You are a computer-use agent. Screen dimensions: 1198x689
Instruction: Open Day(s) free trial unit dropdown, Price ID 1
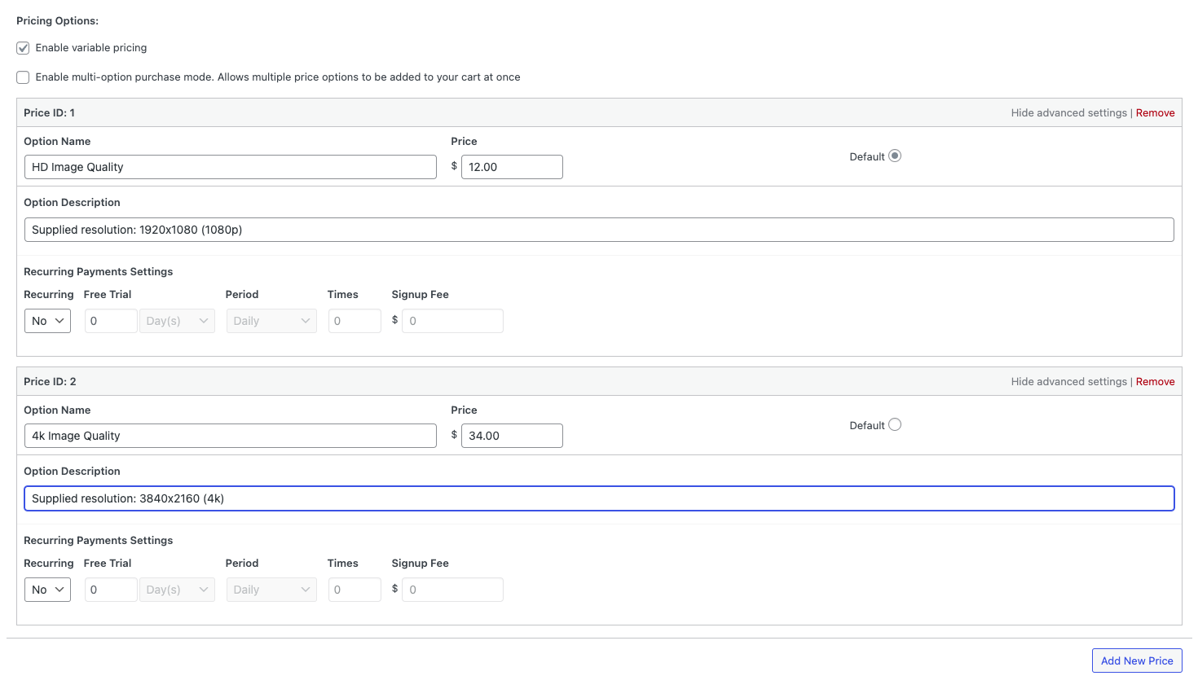click(x=177, y=321)
